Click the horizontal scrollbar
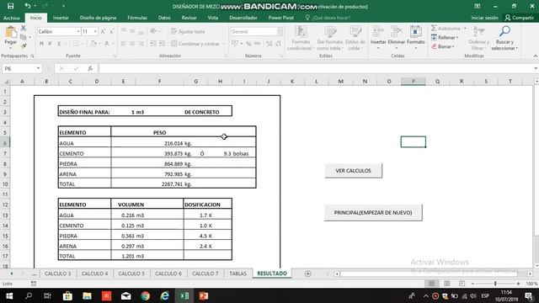 429,274
